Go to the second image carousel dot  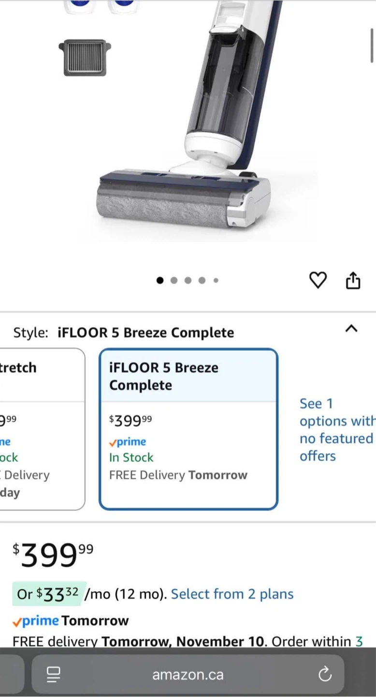pos(174,280)
